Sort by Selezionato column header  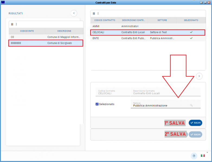pos(191,20)
